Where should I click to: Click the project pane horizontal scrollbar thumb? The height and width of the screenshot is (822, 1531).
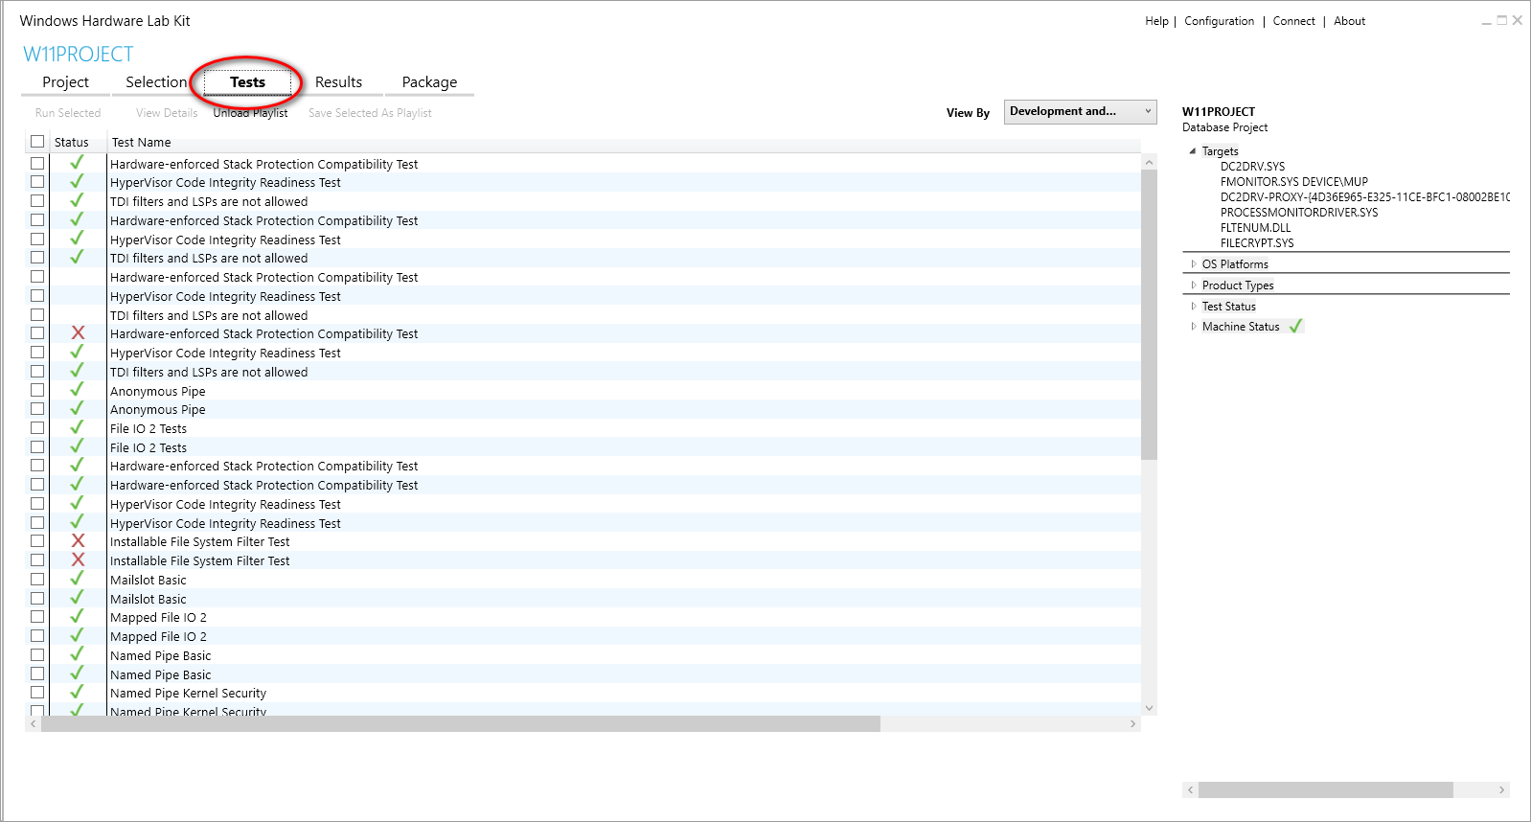[x=1325, y=789]
